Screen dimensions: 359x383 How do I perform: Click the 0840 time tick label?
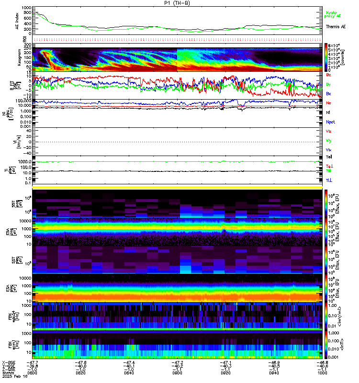pyautogui.click(x=129, y=373)
